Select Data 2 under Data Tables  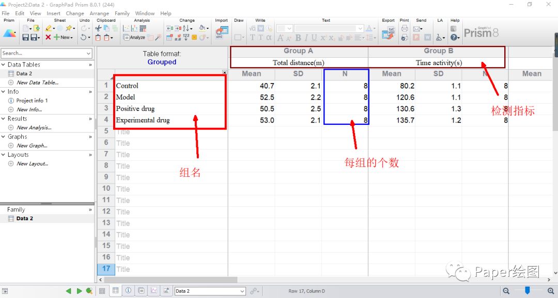tap(24, 74)
